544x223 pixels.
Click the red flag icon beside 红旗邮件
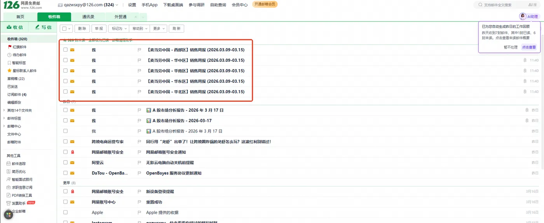9,47
